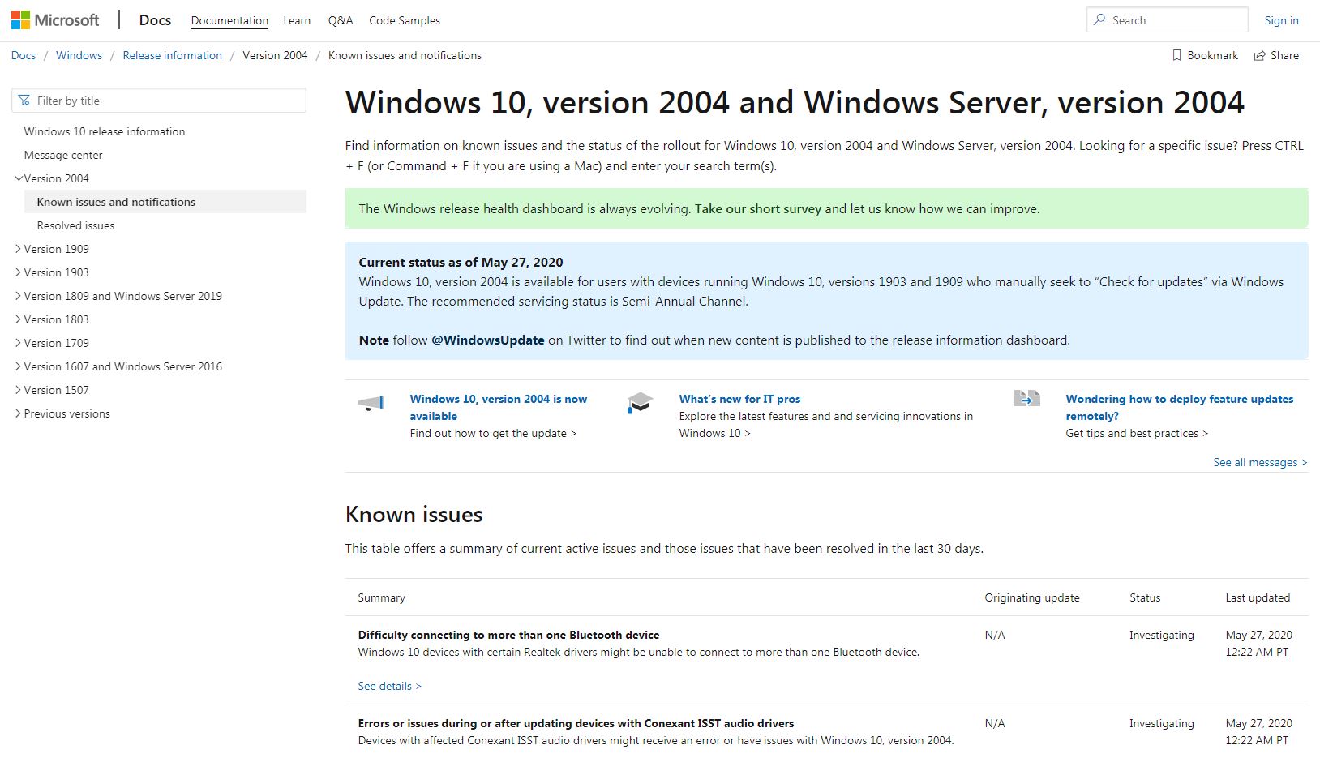Open the @WindowsUpdate Twitter link

487,340
